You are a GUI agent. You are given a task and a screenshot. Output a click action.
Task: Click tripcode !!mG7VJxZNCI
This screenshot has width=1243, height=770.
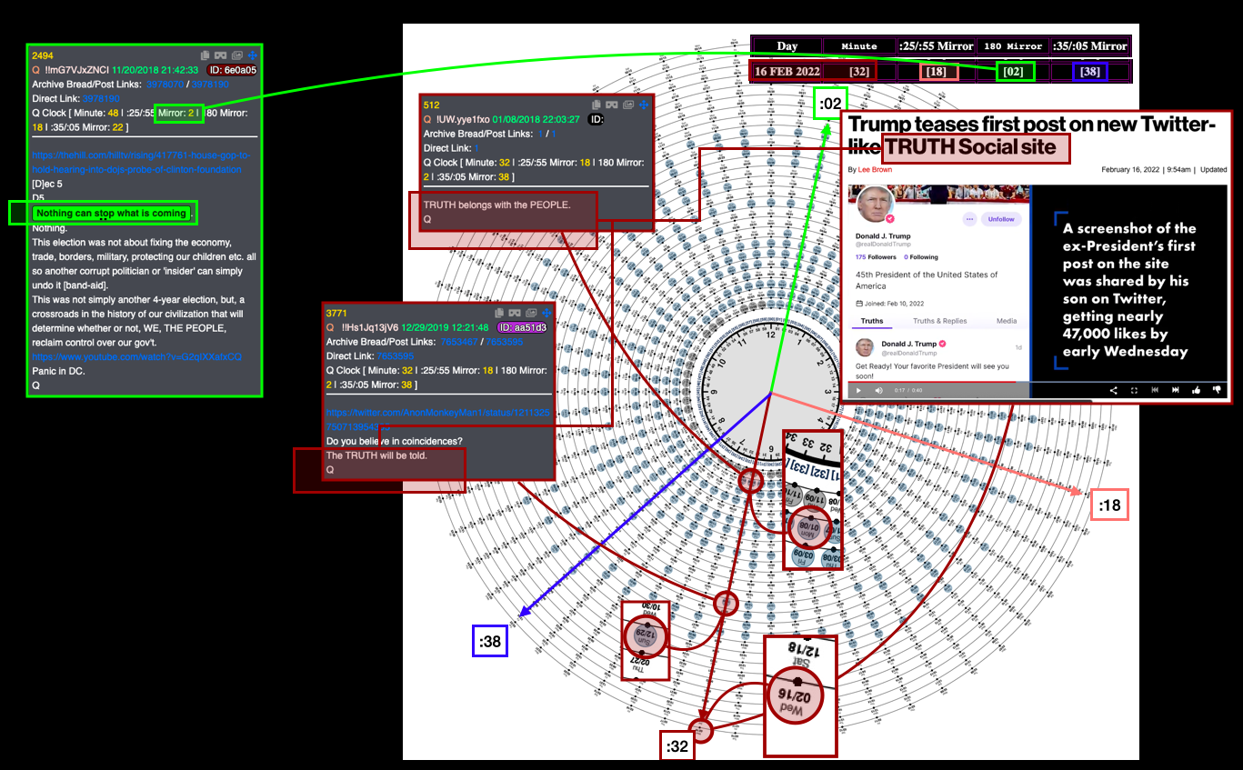tap(76, 70)
